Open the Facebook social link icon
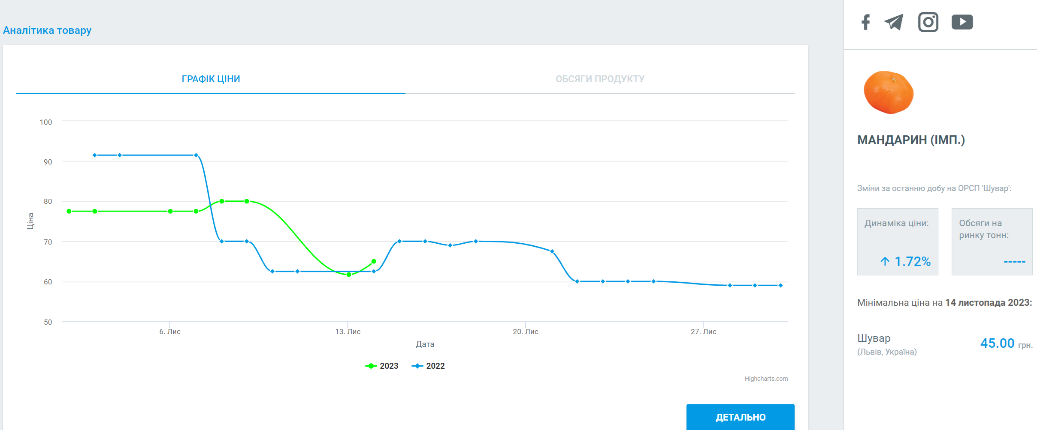The image size is (1037, 430). [x=865, y=22]
